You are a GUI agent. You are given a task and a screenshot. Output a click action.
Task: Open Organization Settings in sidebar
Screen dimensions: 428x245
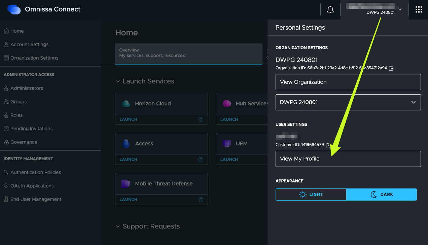(x=34, y=58)
